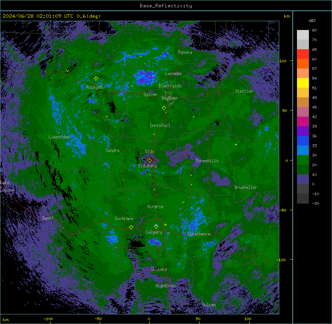
Task: Click the Sylvan label
Action: (x=150, y=94)
